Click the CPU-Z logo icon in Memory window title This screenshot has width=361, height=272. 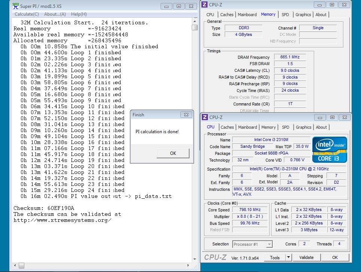(x=205, y=4)
